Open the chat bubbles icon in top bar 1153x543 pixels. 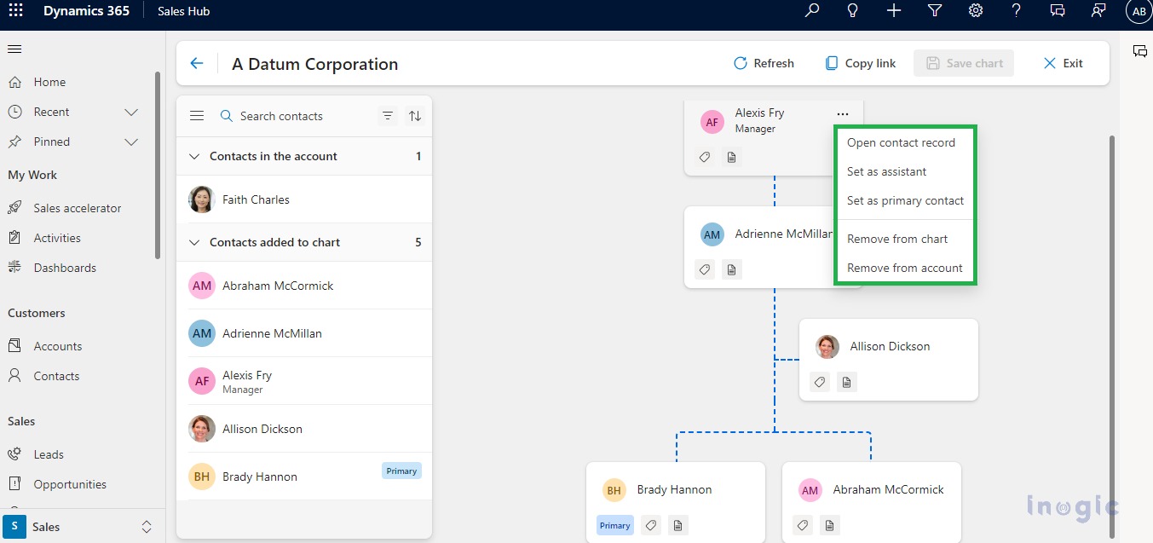pos(1058,11)
